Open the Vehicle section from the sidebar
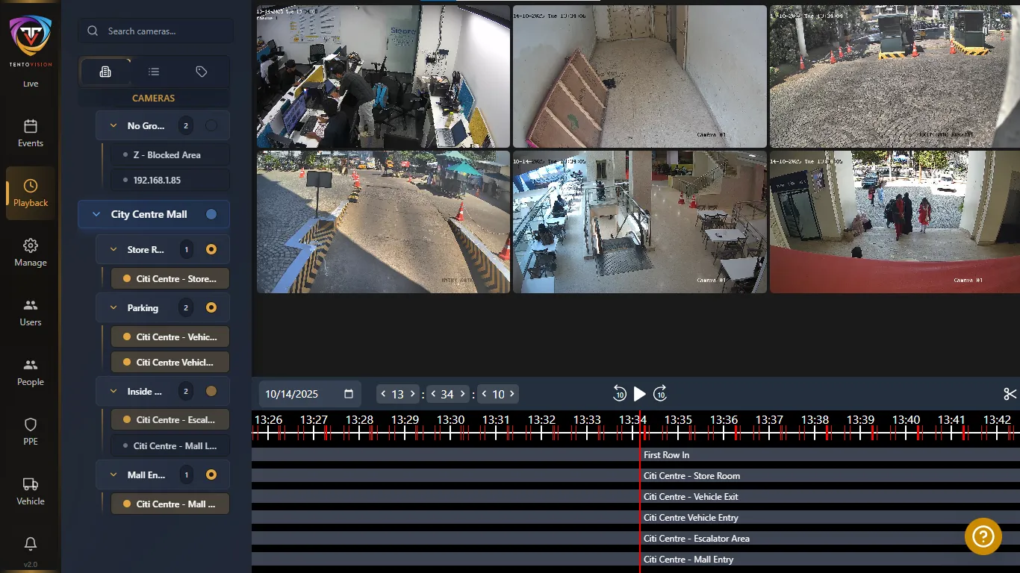Viewport: 1020px width, 573px height. 30,491
